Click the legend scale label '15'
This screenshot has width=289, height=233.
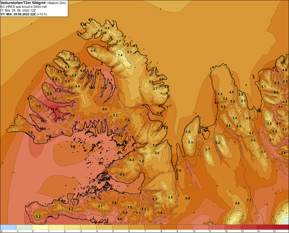coord(274,231)
